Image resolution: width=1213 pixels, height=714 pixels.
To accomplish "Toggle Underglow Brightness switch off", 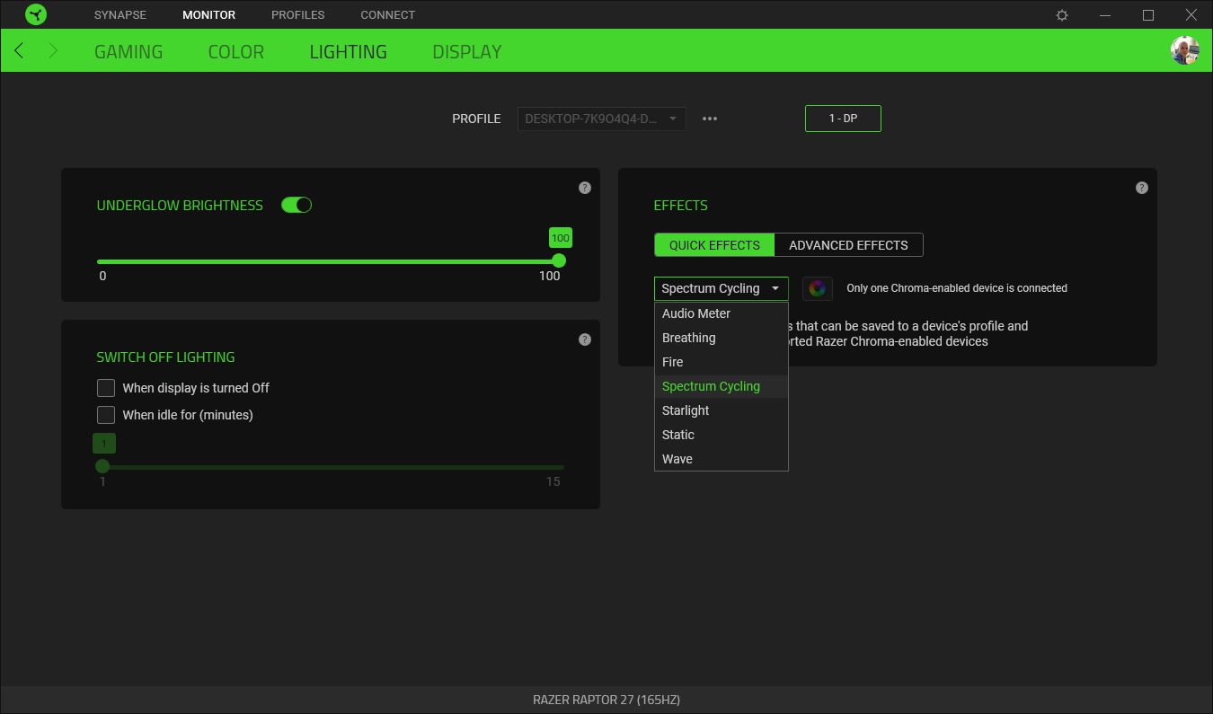I will (x=297, y=205).
